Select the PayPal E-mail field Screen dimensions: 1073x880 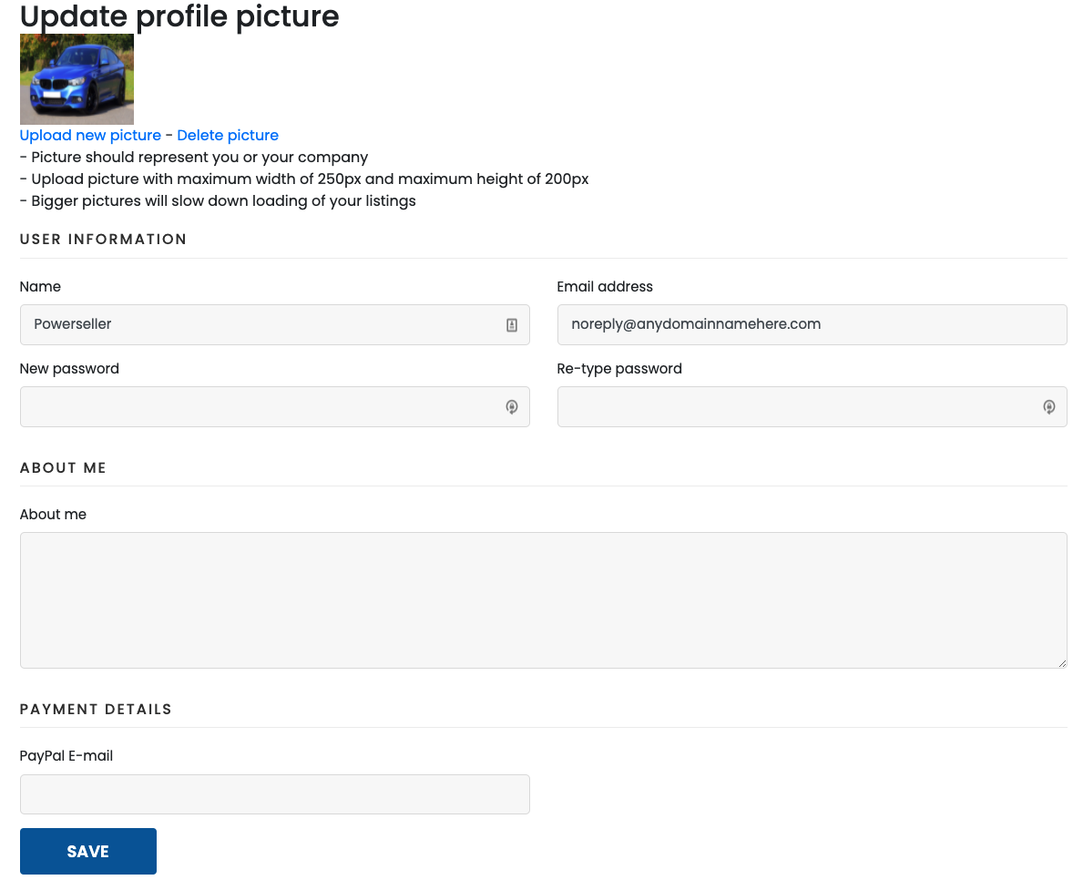[x=273, y=793]
